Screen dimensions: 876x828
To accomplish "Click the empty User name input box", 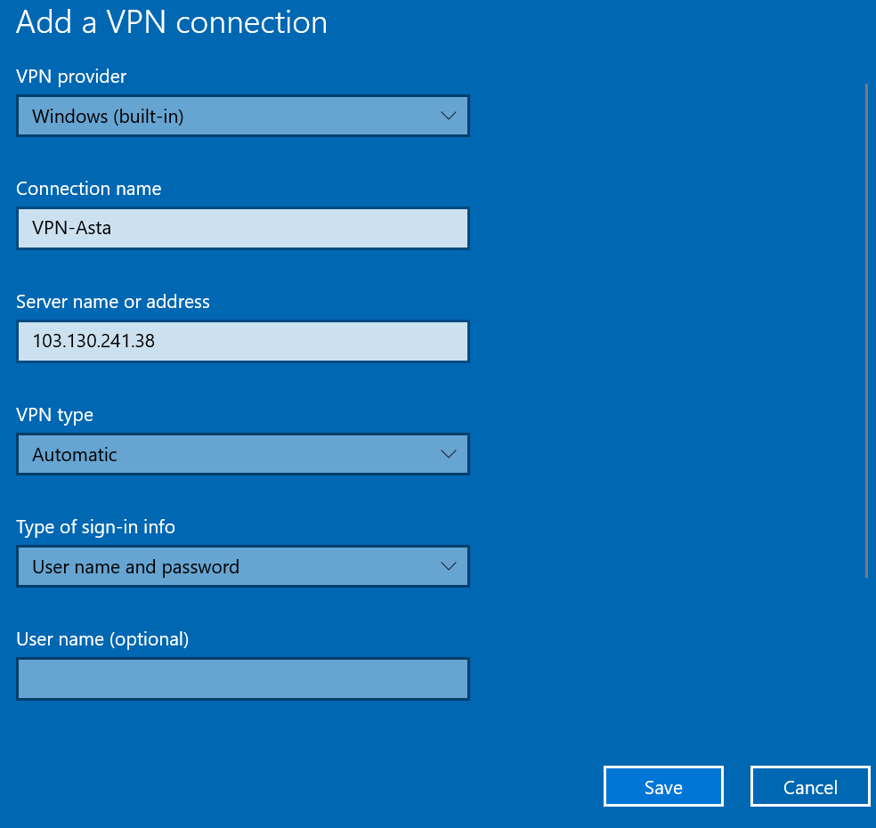I will pyautogui.click(x=242, y=679).
